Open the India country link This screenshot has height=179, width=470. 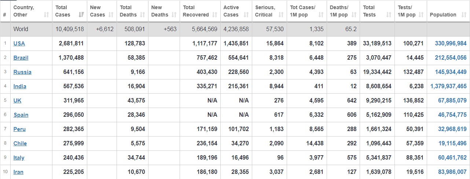pos(20,86)
